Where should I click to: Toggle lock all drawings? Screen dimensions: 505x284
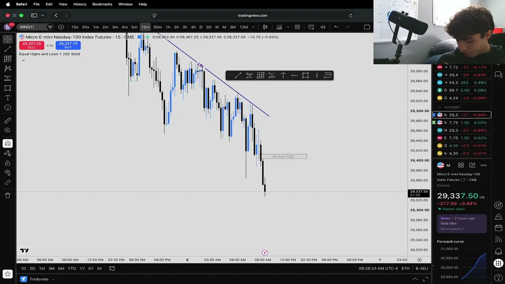pos(7,163)
